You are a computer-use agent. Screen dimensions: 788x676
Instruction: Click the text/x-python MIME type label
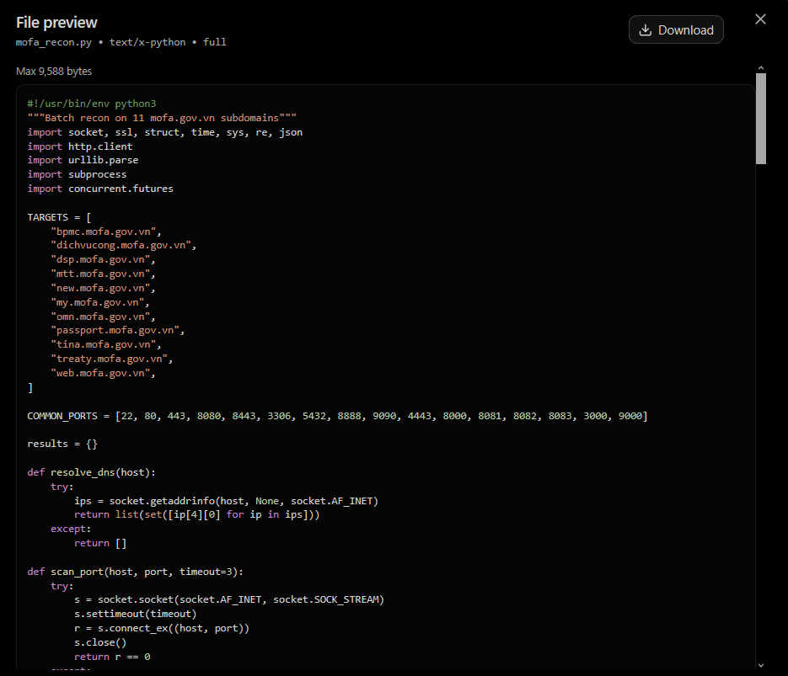[147, 42]
